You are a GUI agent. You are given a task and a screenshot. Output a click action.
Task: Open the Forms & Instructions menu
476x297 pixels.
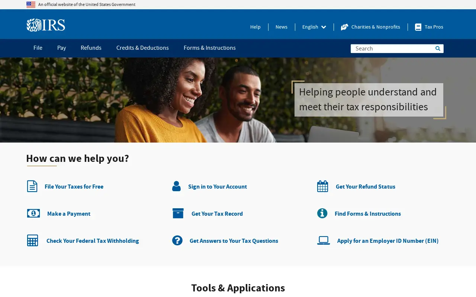coord(210,48)
